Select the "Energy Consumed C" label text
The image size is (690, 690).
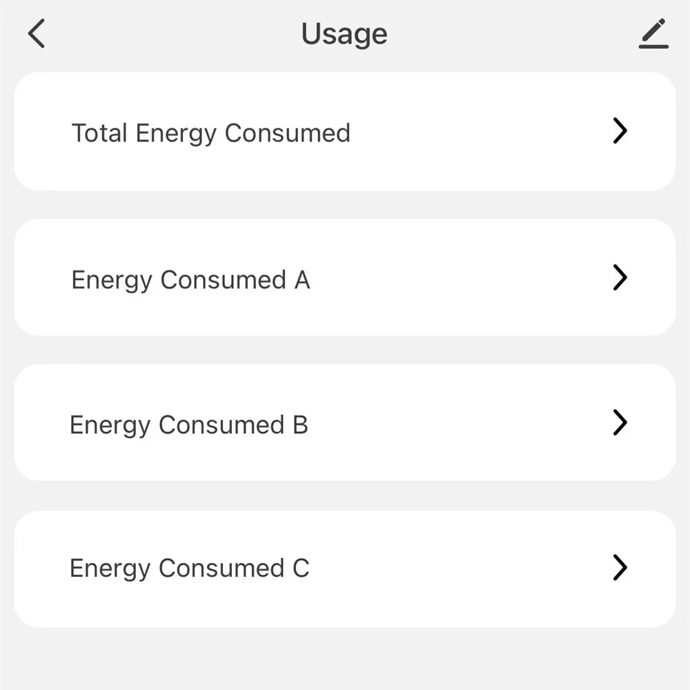point(189,569)
